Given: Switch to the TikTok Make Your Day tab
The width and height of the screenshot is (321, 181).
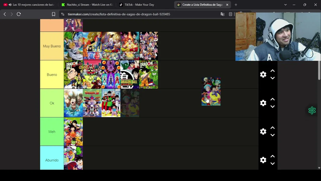Looking at the screenshot, I should pyautogui.click(x=144, y=5).
